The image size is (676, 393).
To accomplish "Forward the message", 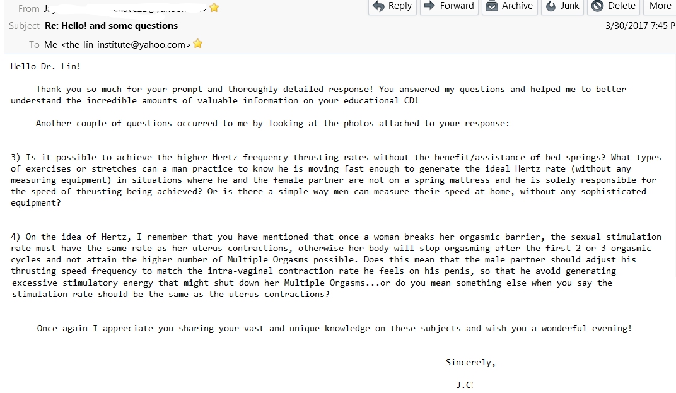I will (449, 6).
